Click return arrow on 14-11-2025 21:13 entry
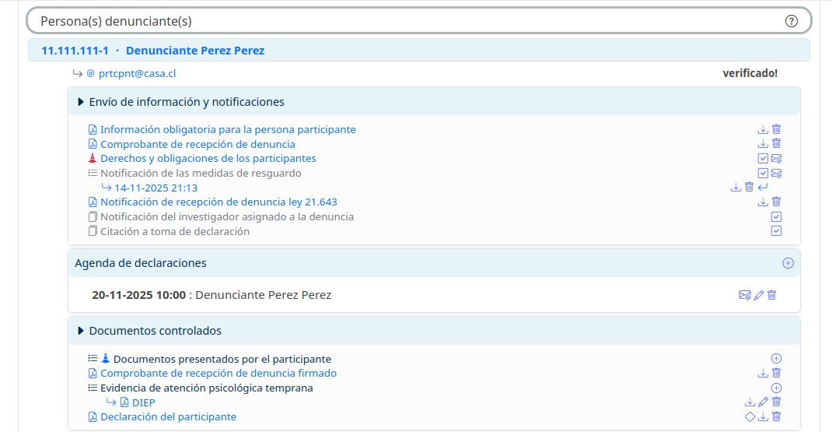 763,188
